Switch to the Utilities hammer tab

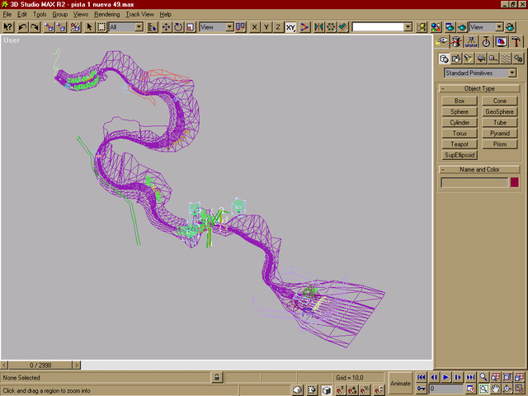coord(516,42)
